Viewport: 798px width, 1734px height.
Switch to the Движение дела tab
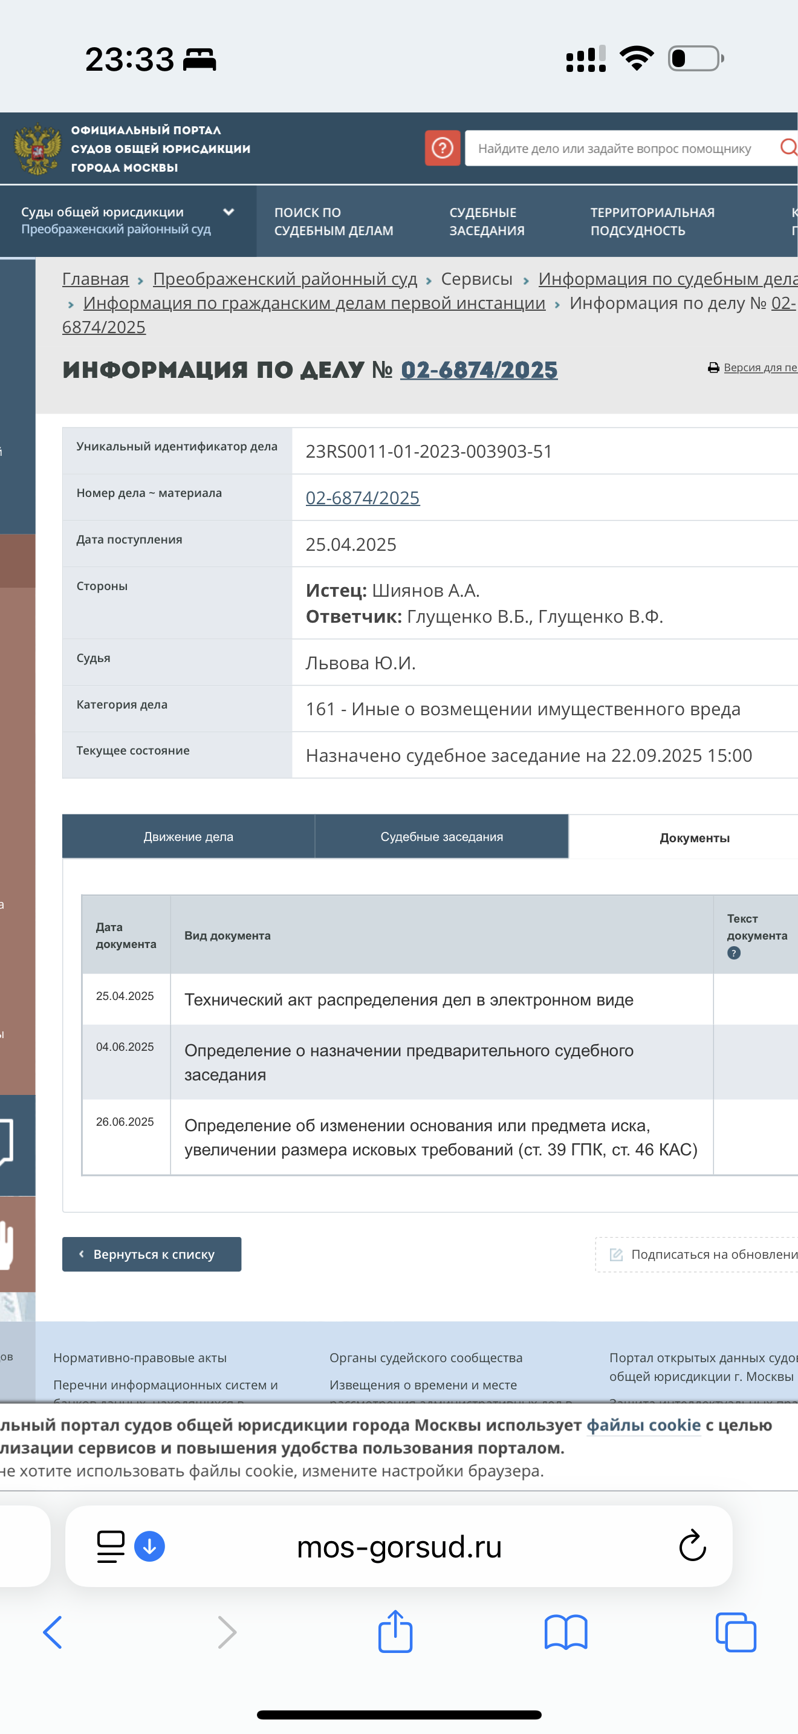click(x=188, y=837)
